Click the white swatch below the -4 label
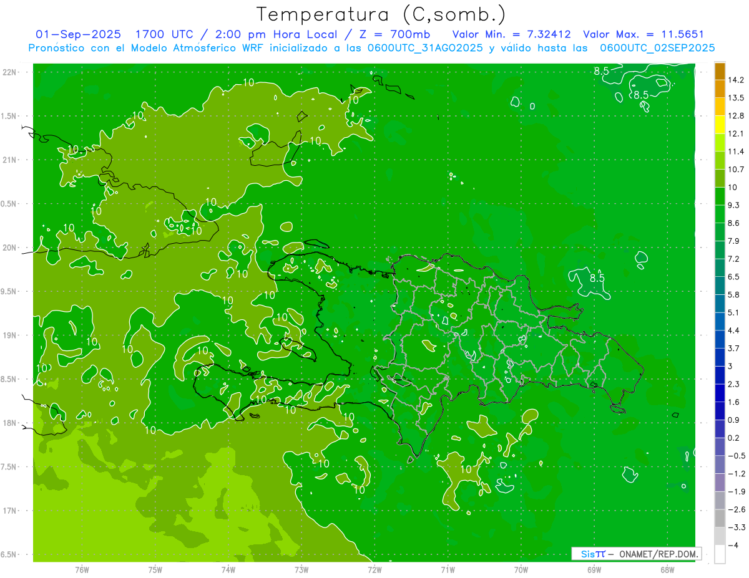The image size is (749, 578). pyautogui.click(x=720, y=554)
